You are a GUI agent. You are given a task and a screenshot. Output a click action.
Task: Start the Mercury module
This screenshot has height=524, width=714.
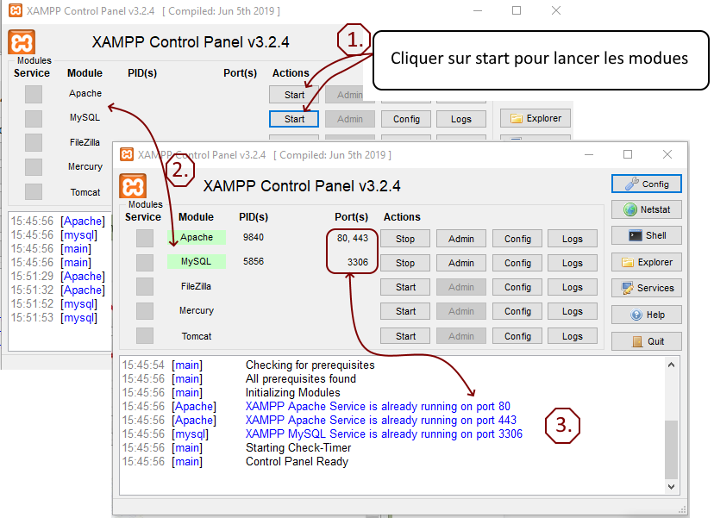click(404, 310)
